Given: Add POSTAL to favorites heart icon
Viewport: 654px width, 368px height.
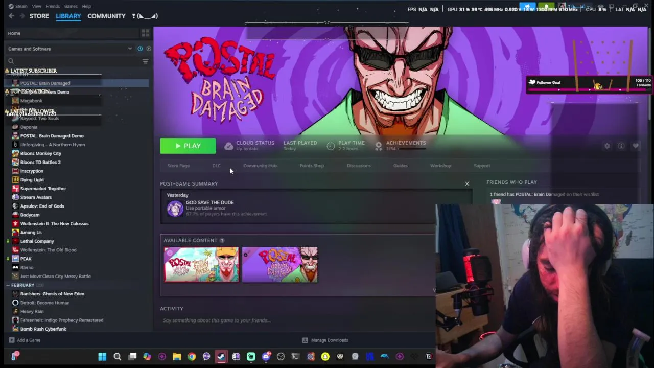Looking at the screenshot, I should [x=636, y=146].
